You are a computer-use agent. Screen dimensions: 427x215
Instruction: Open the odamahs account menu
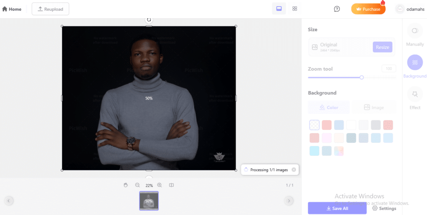[410, 9]
